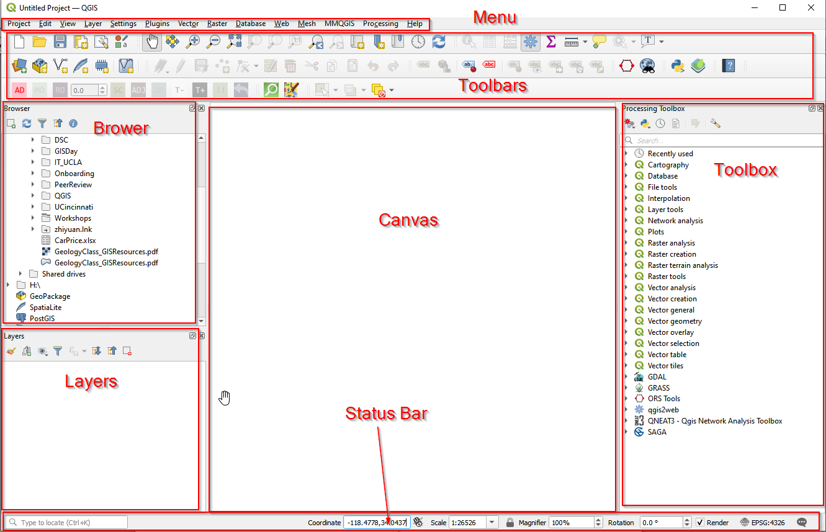Click the globe with binoculars icon
This screenshot has width=826, height=532.
coord(648,66)
